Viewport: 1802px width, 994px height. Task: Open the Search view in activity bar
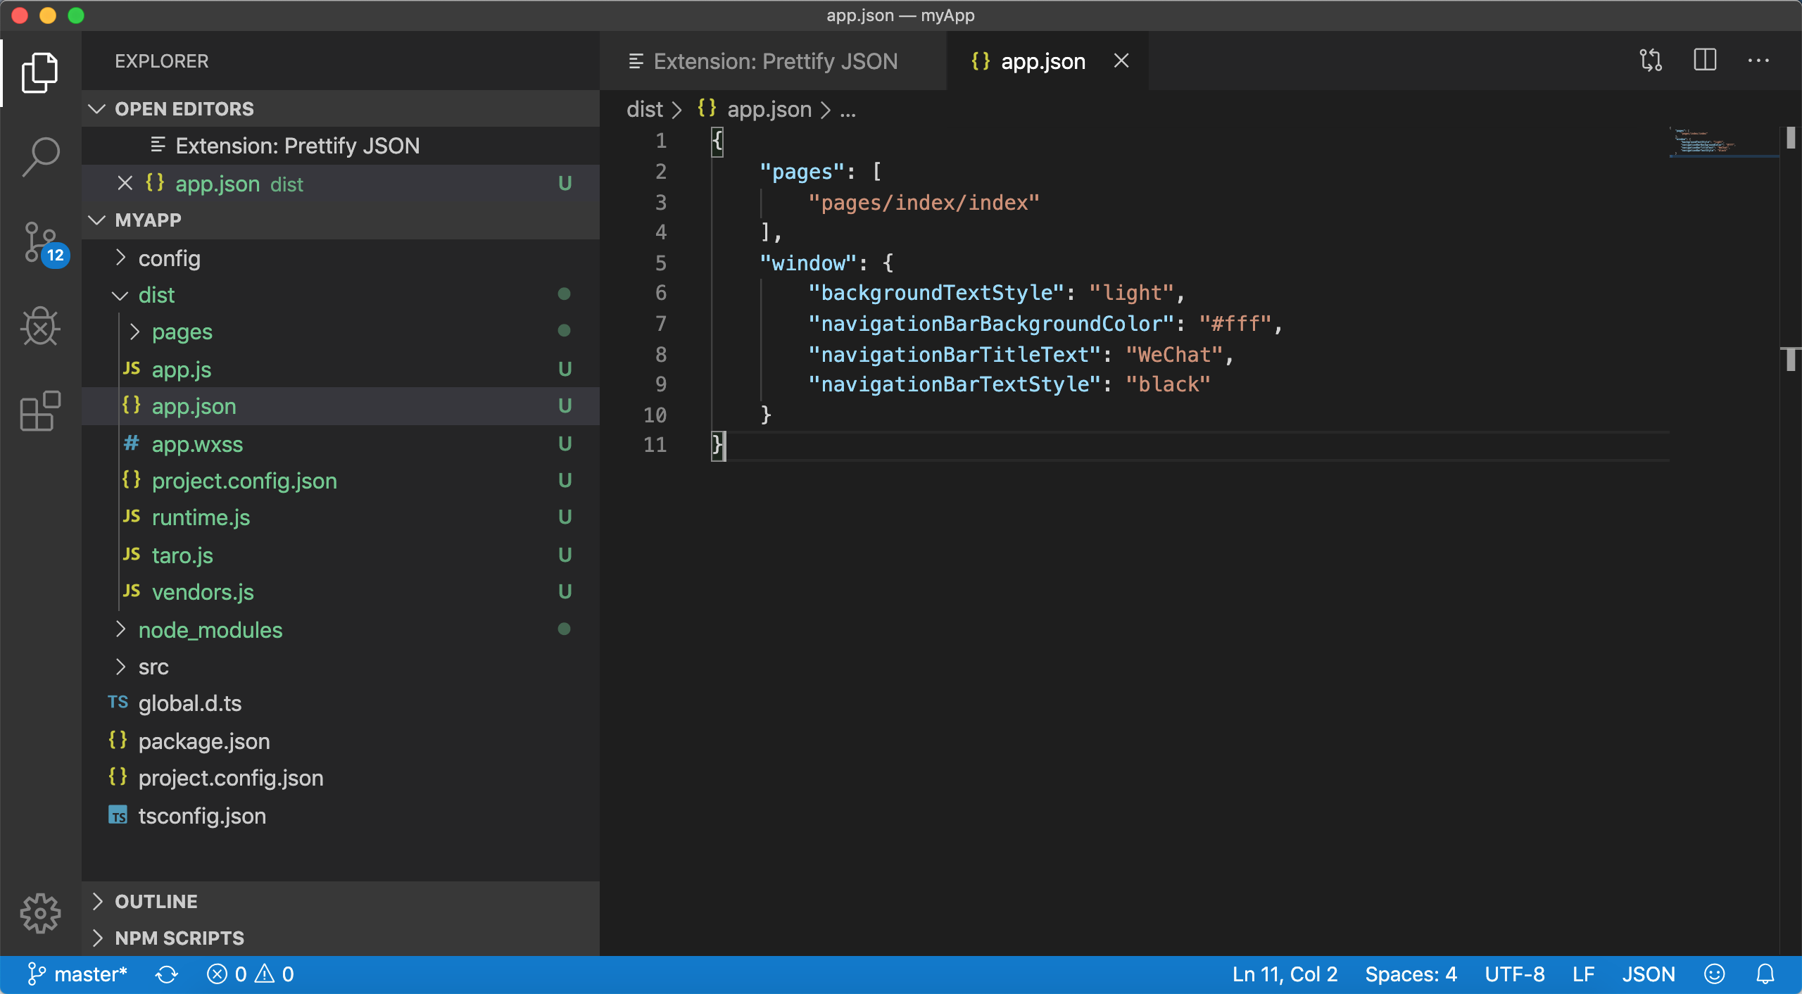[40, 156]
